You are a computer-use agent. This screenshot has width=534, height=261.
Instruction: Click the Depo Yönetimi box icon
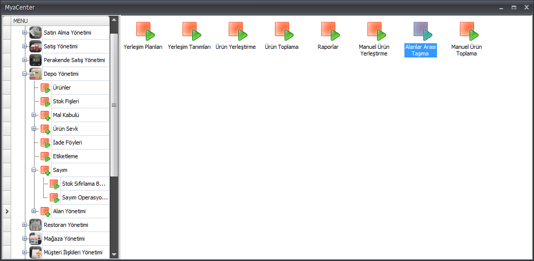36,74
